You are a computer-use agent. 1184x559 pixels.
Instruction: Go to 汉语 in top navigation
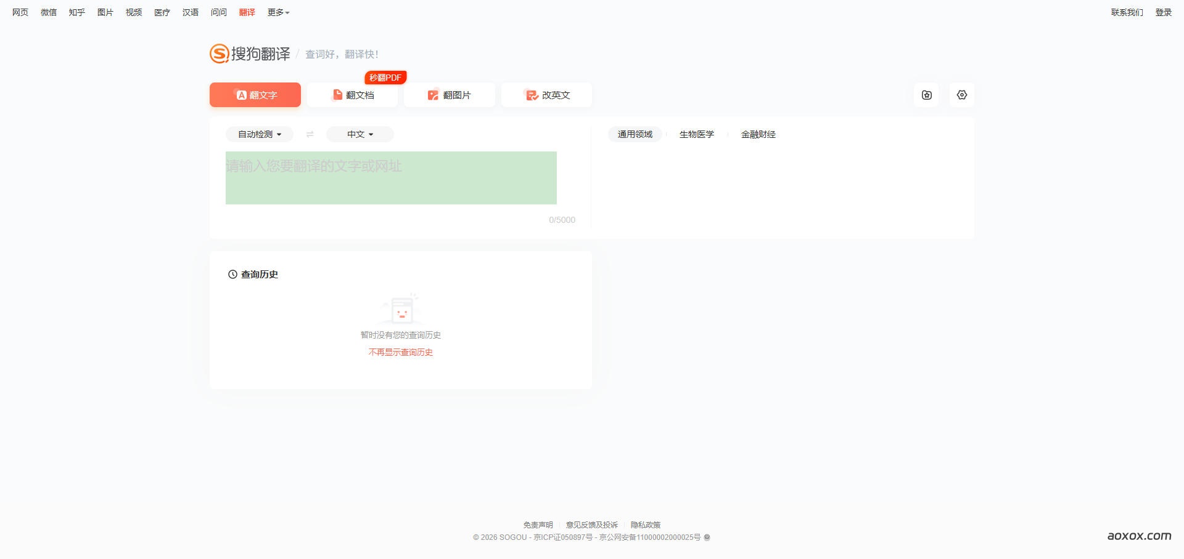coord(191,12)
